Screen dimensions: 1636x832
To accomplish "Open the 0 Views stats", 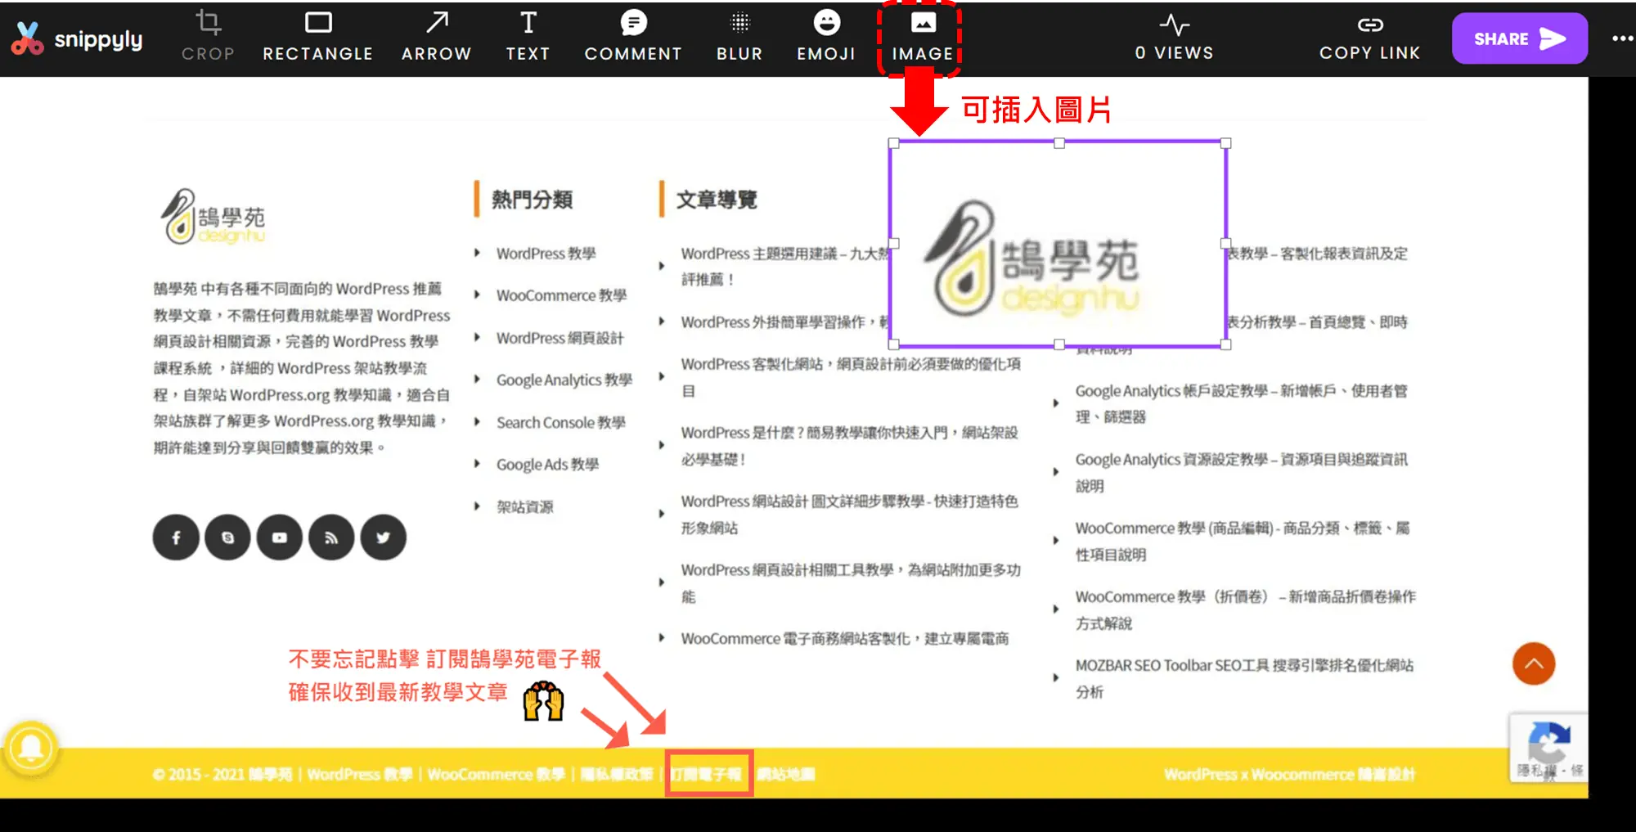I will pyautogui.click(x=1174, y=38).
